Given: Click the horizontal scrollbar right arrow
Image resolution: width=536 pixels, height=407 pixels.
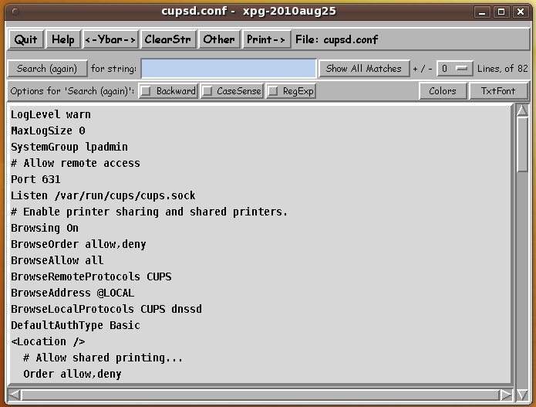Looking at the screenshot, I should pos(506,395).
